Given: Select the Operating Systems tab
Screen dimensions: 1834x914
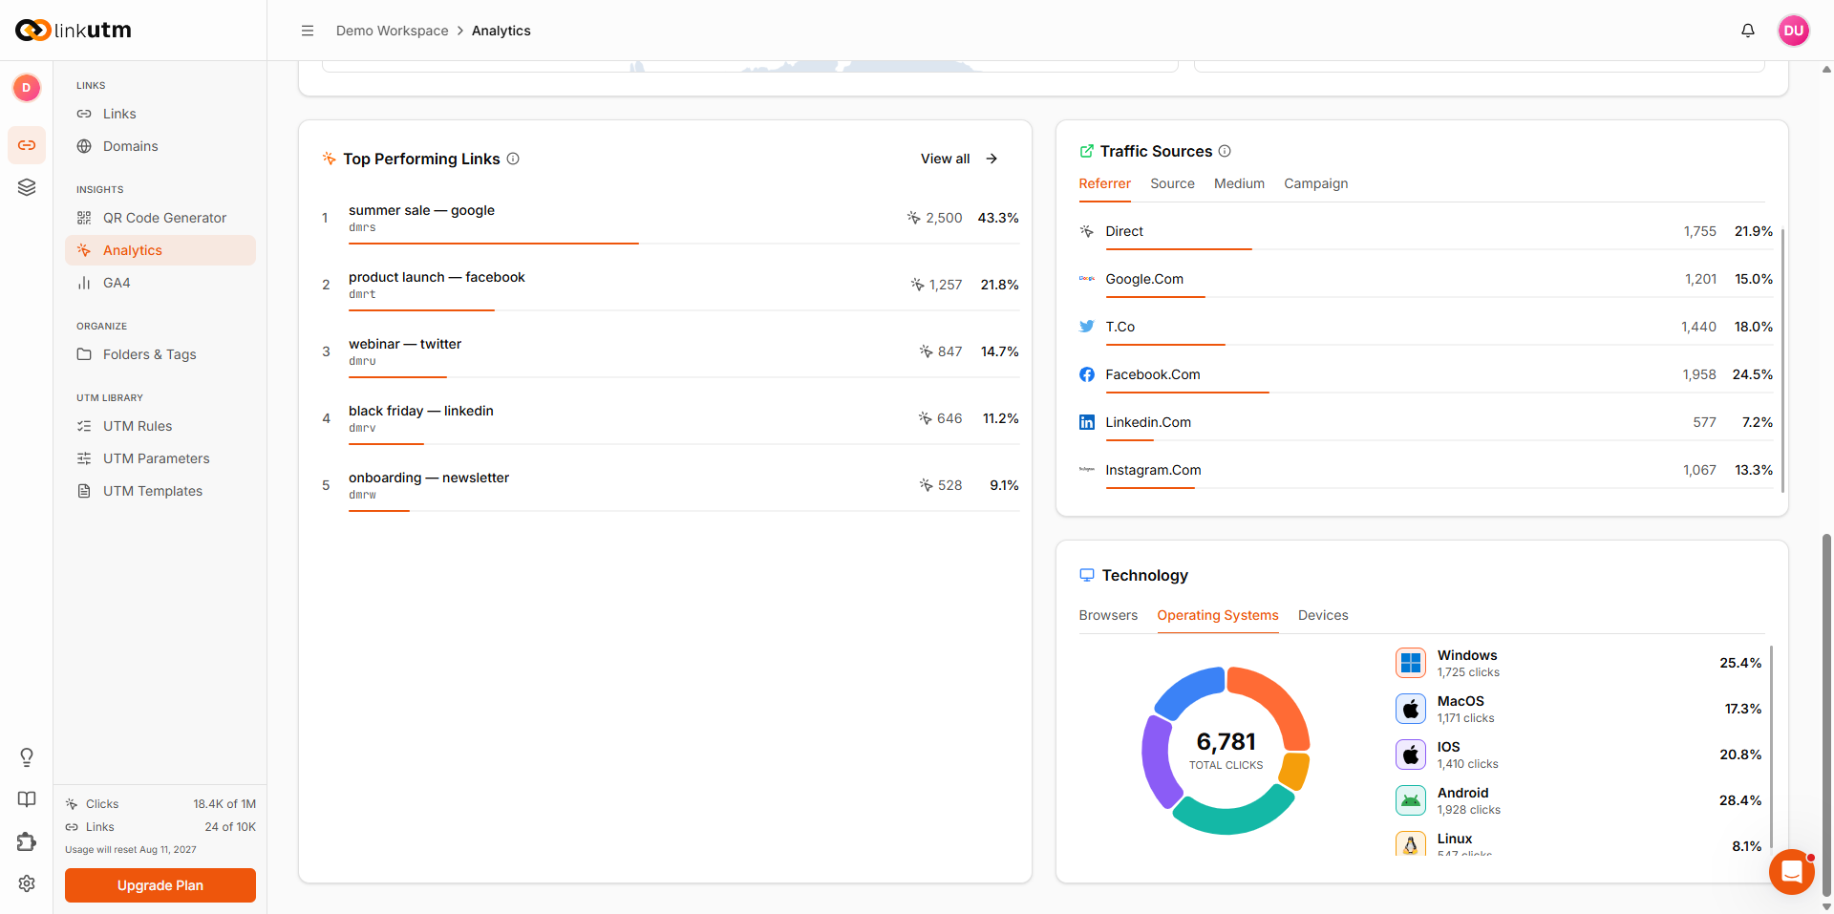Looking at the screenshot, I should click(1218, 615).
